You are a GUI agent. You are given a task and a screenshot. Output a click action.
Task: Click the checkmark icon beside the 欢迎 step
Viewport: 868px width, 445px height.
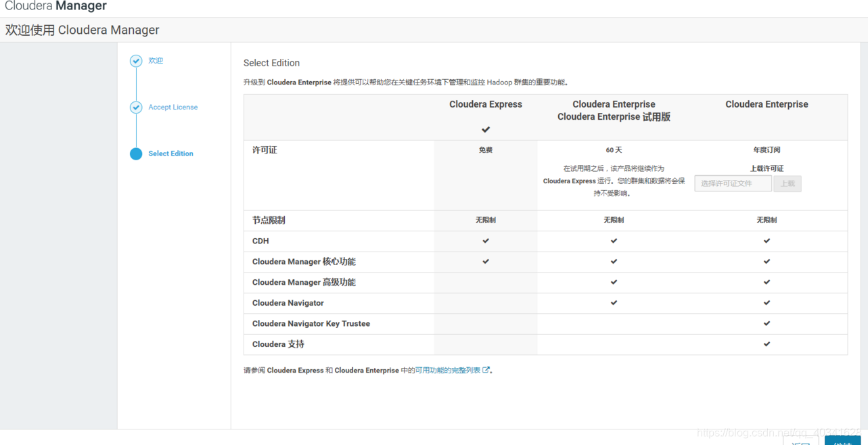136,61
